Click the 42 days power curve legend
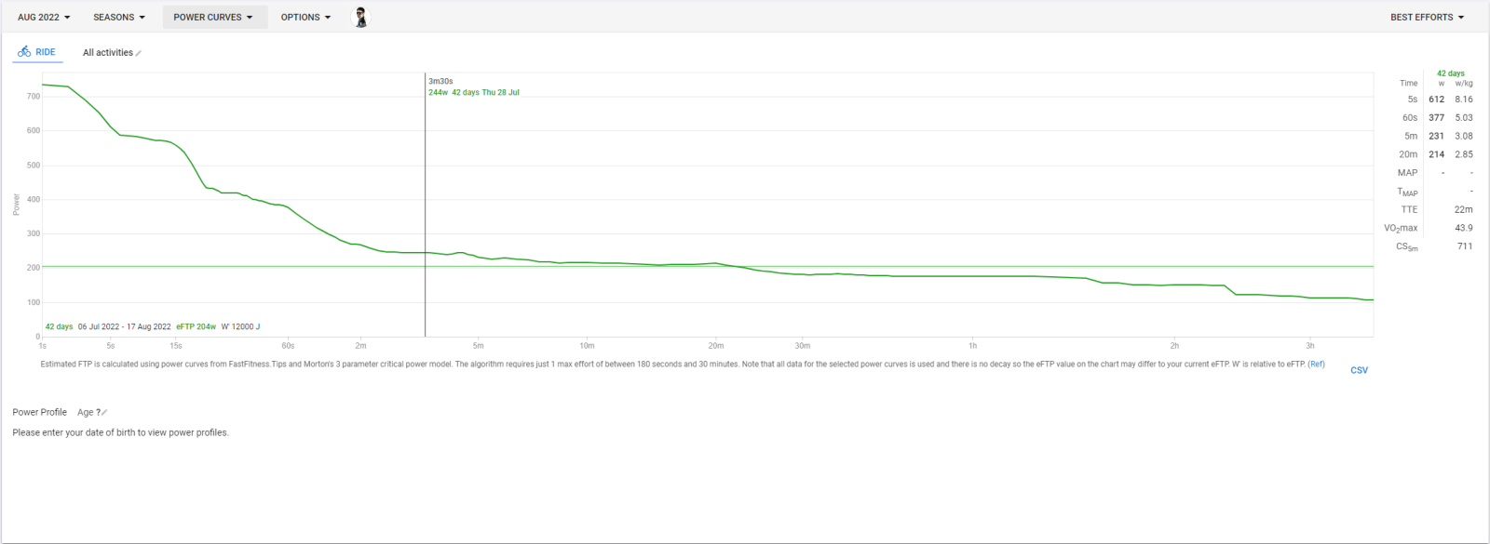 59,326
